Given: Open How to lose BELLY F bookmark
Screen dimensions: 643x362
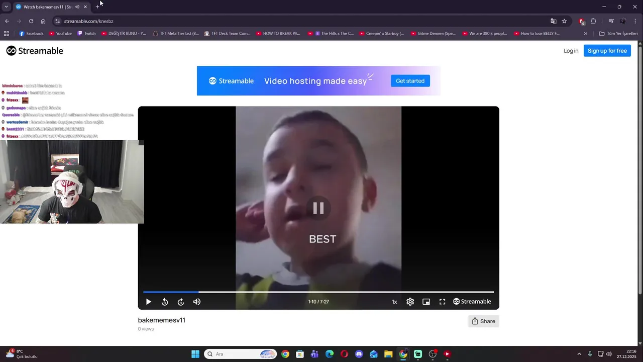Looking at the screenshot, I should coord(537,34).
